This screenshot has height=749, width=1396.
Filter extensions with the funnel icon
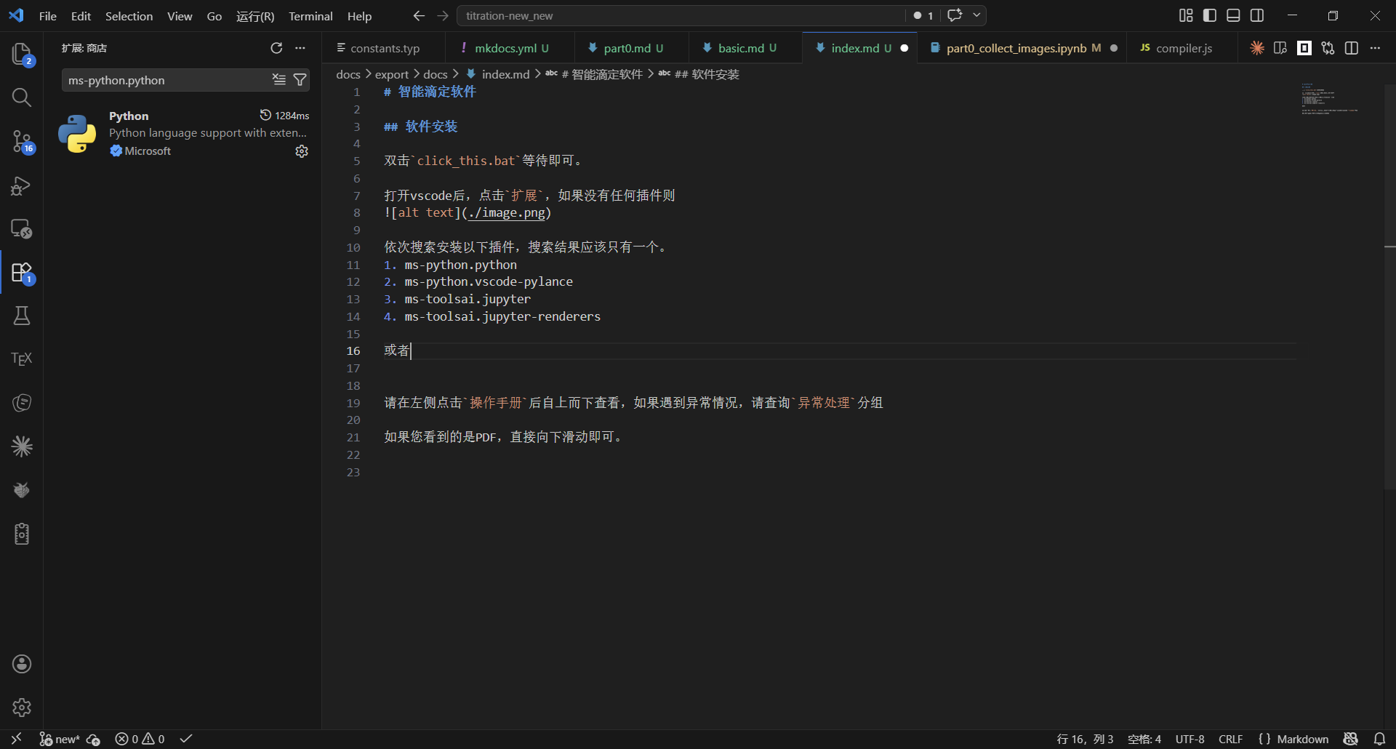pos(300,80)
